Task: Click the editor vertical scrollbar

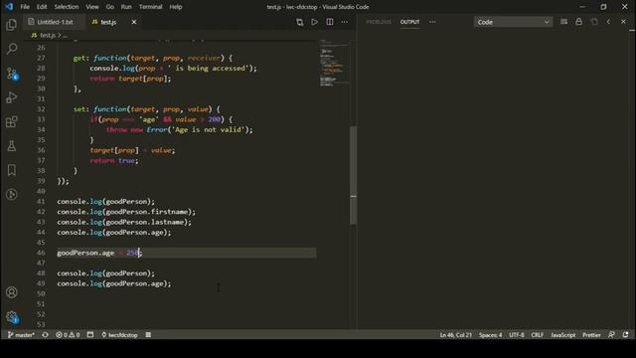Action: [x=354, y=175]
